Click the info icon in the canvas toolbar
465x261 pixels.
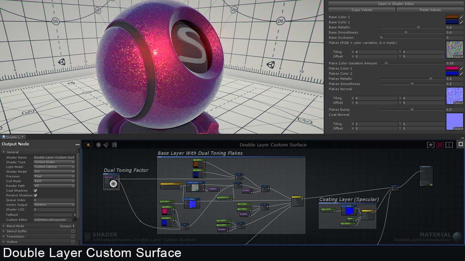449,145
